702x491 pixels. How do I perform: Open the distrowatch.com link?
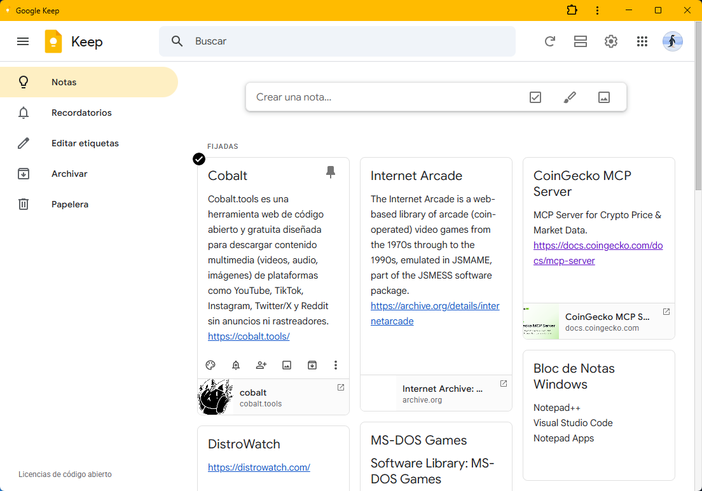pyautogui.click(x=259, y=467)
